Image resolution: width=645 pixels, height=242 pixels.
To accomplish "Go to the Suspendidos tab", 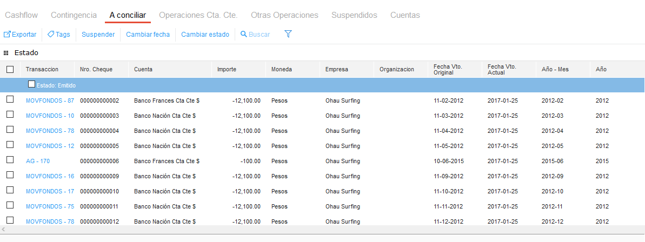I will (x=354, y=15).
